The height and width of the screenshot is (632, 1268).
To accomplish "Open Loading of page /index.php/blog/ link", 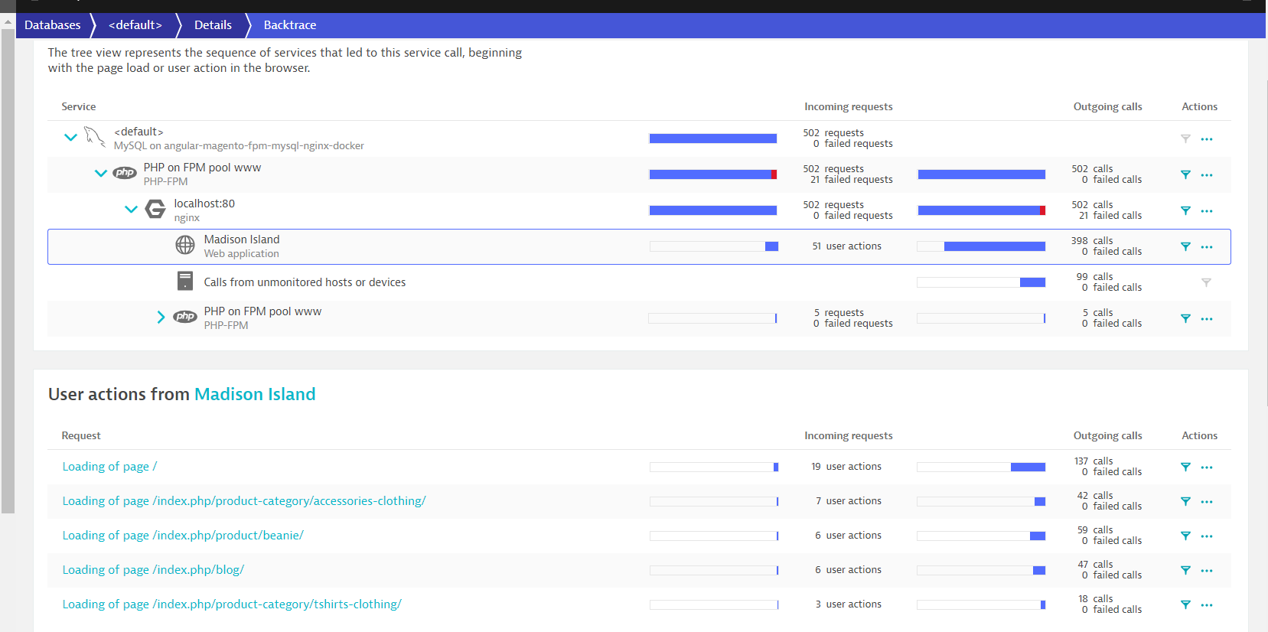I will [x=153, y=570].
